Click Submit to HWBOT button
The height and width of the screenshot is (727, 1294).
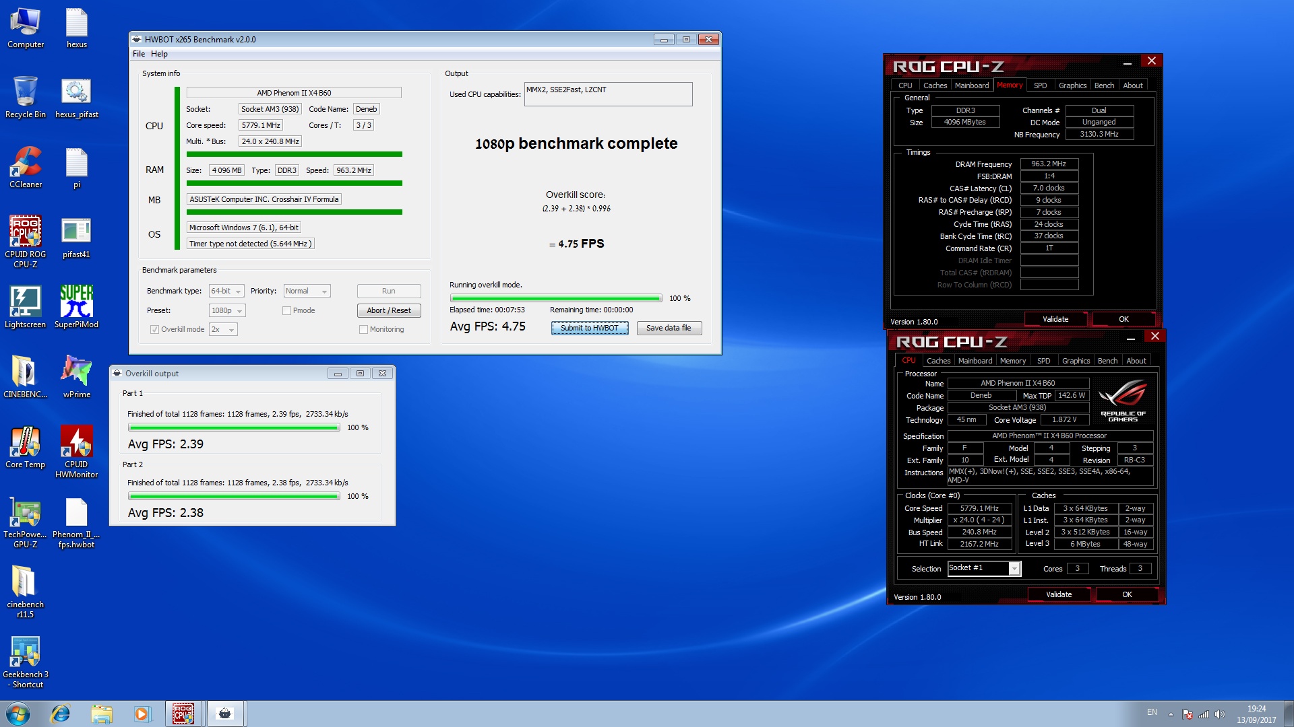(590, 328)
